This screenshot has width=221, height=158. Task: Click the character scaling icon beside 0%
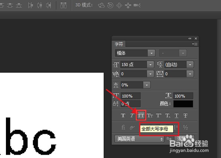[116, 85]
